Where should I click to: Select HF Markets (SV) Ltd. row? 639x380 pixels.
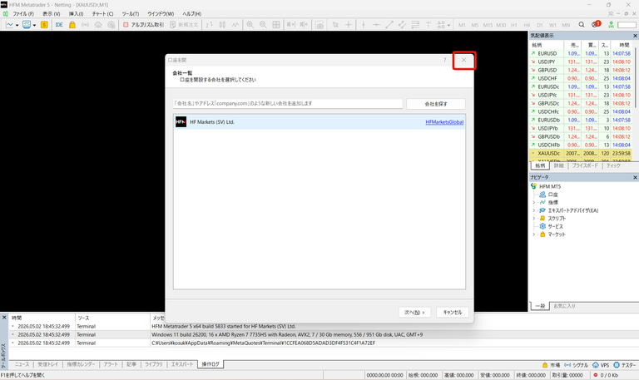tap(319, 121)
